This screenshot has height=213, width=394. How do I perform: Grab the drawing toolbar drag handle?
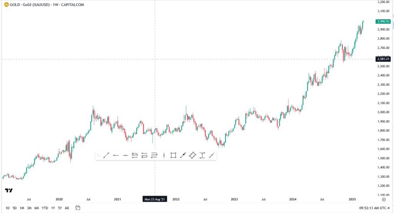pyautogui.click(x=98, y=155)
